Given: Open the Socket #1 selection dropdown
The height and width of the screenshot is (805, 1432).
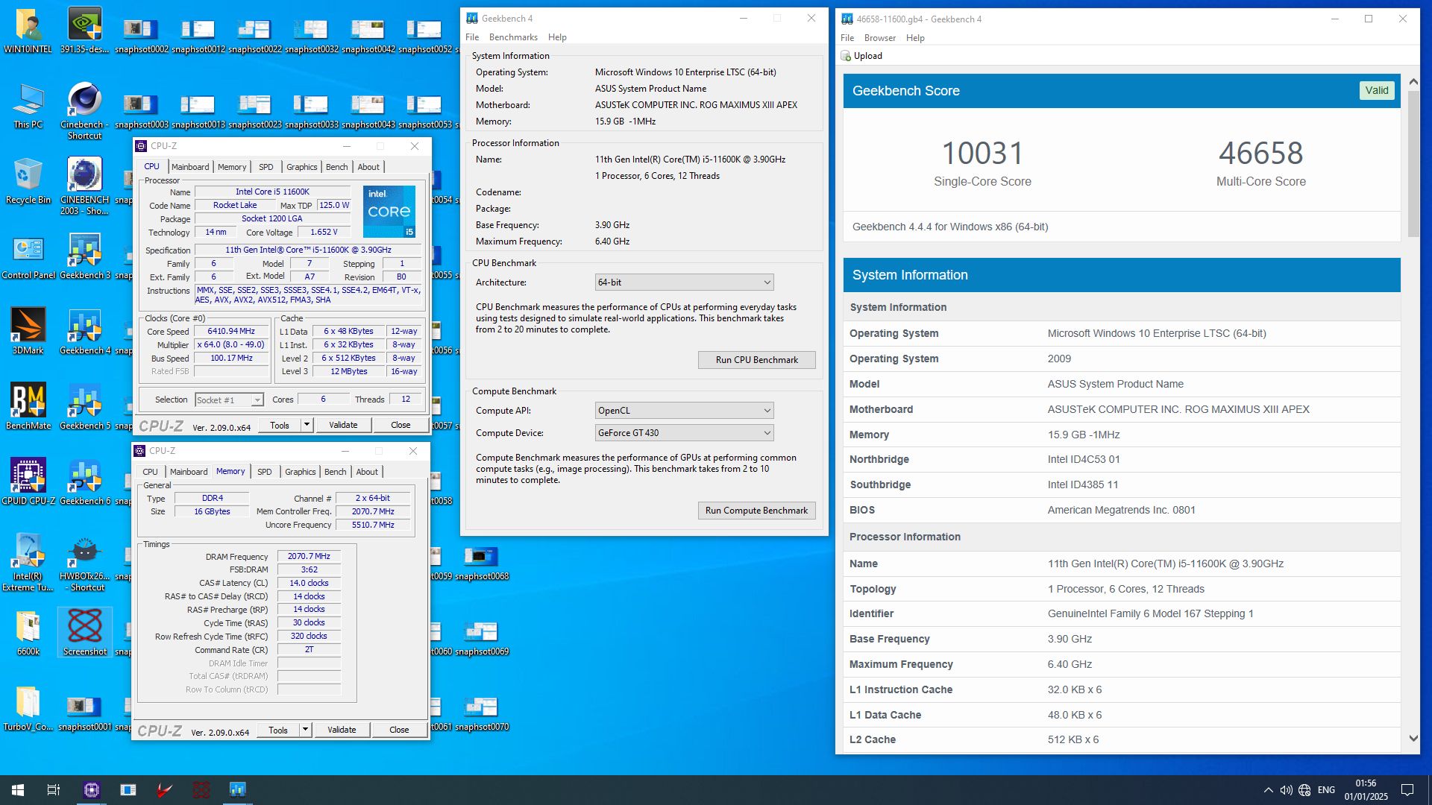Looking at the screenshot, I should [x=229, y=400].
